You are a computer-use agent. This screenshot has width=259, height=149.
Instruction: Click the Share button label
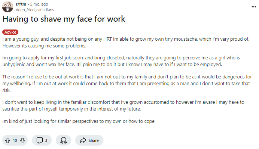pos(94,140)
